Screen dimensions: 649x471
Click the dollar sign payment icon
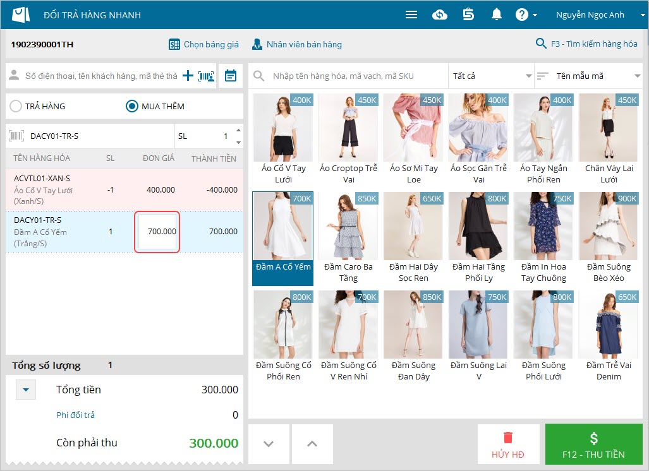click(x=593, y=438)
